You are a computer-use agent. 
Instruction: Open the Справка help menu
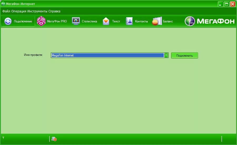[x=55, y=11]
